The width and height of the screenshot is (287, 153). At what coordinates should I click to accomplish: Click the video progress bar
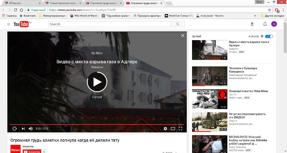click(x=97, y=124)
